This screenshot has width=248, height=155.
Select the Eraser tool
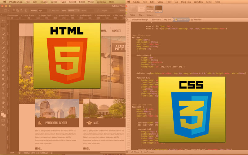pos(3,66)
